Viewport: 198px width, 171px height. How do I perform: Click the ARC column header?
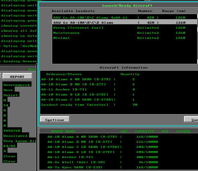coord(124,131)
